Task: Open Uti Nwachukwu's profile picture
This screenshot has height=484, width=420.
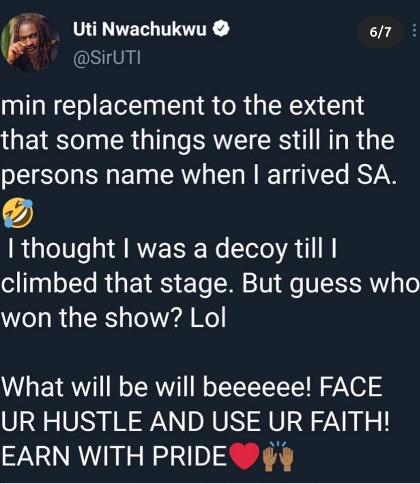Action: 31,42
